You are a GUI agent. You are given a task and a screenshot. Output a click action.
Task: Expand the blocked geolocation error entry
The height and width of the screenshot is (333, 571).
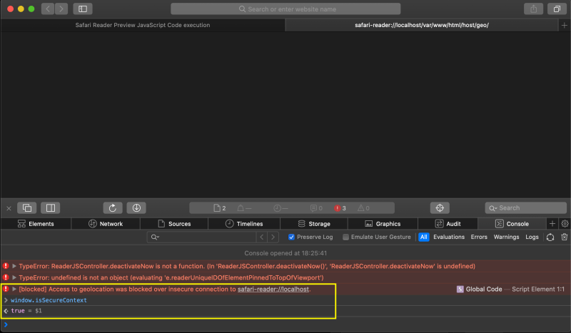point(14,289)
